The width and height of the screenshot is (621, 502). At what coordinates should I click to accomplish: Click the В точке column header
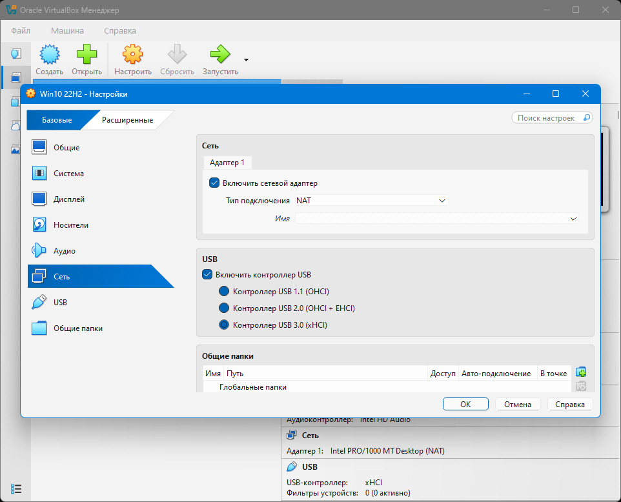[554, 374]
